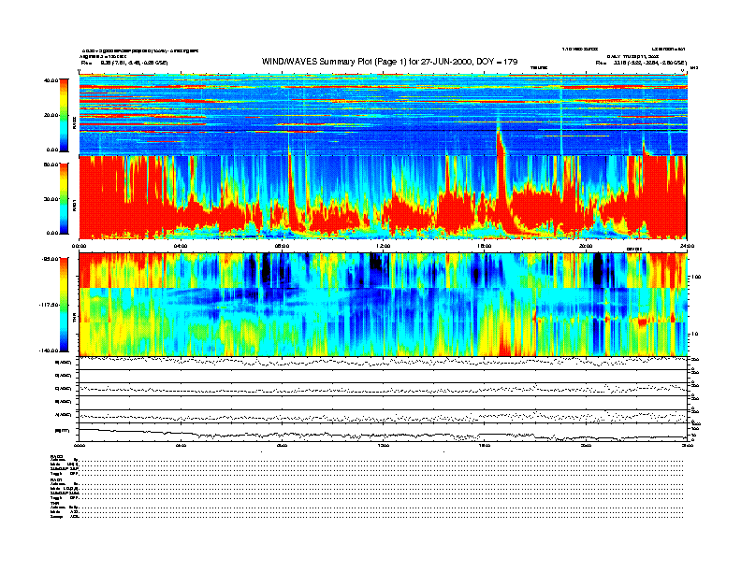Image resolution: width=741 pixels, height=572 pixels.
Task: Click the left triangle marker above RAD2 panel
Action: [x=79, y=72]
